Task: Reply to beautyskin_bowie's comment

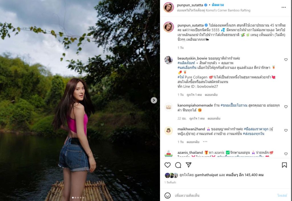Action: pyautogui.click(x=211, y=95)
